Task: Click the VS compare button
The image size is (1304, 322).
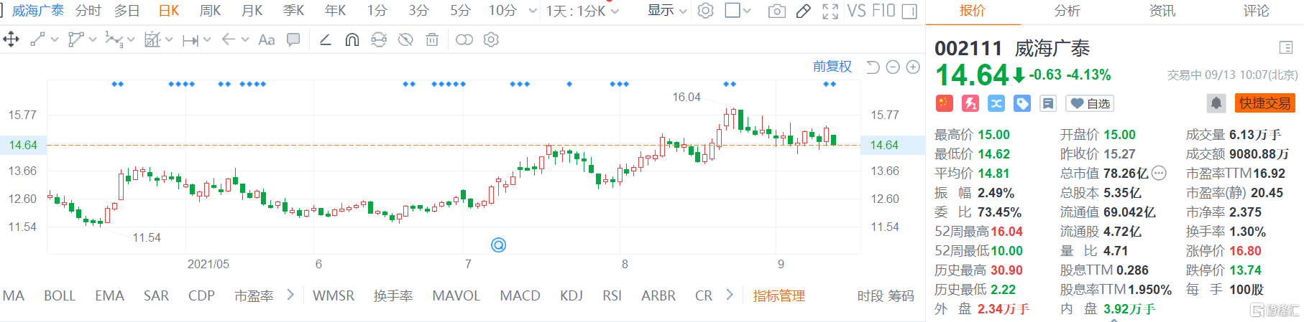Action: (x=856, y=11)
